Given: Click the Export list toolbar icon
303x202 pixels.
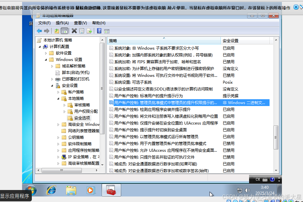Looking at the screenshot, I should (89, 31).
